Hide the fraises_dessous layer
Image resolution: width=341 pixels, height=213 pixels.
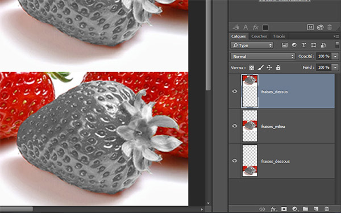click(x=234, y=161)
